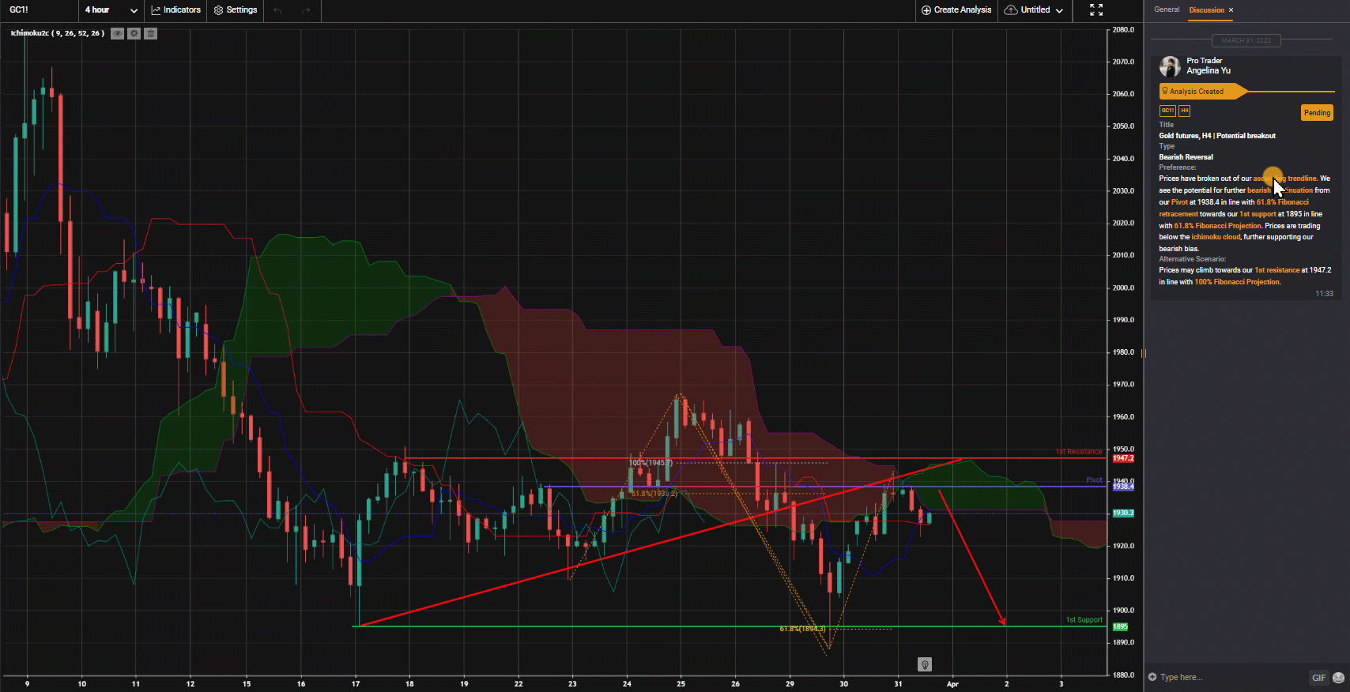Open the 4 hour timeframe dropdown
Screen dimensions: 1350x692
click(x=111, y=10)
